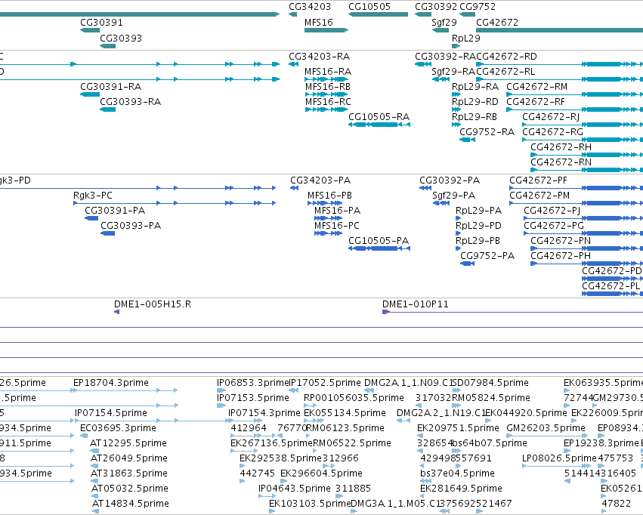Select the CG10505 gene label
The height and width of the screenshot is (515, 643).
tap(369, 7)
